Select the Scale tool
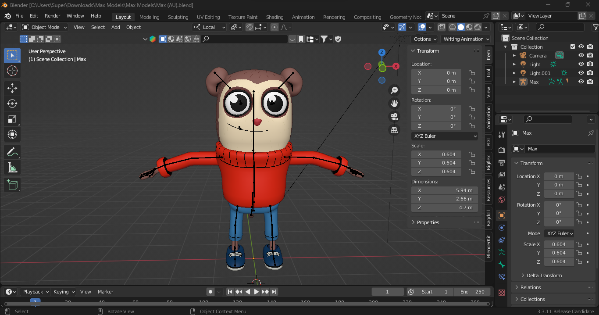The width and height of the screenshot is (599, 315). click(12, 119)
